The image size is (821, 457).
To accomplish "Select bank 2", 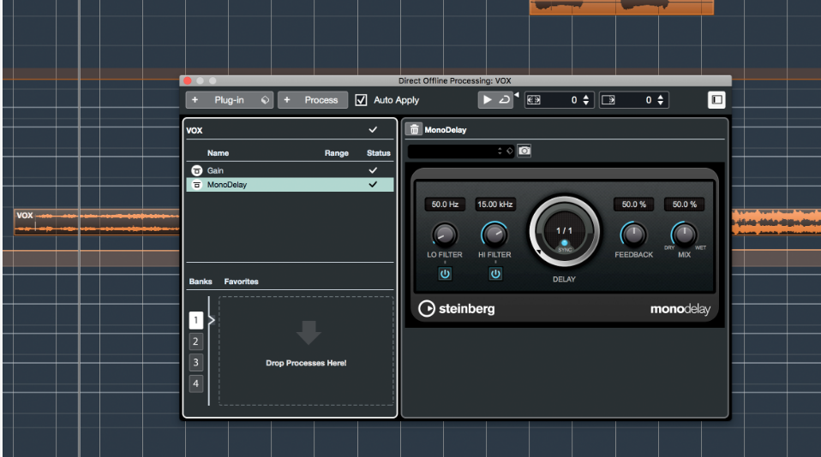I will point(196,341).
